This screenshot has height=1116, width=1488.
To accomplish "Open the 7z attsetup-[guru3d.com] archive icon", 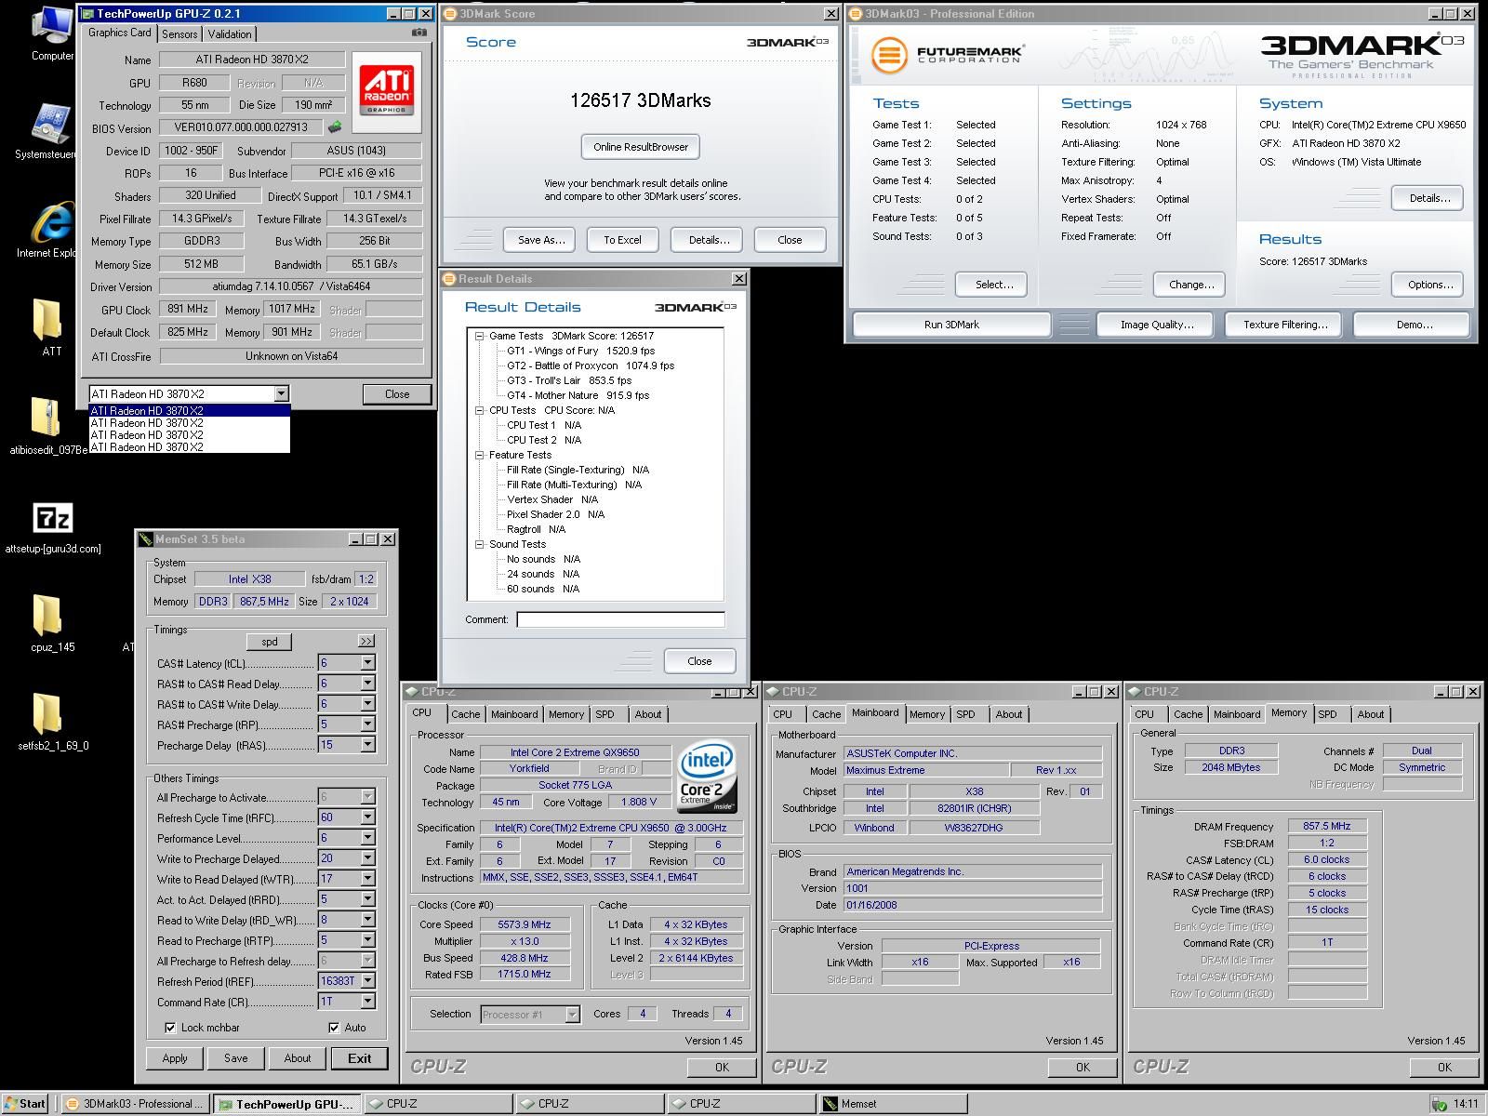I will [52, 527].
